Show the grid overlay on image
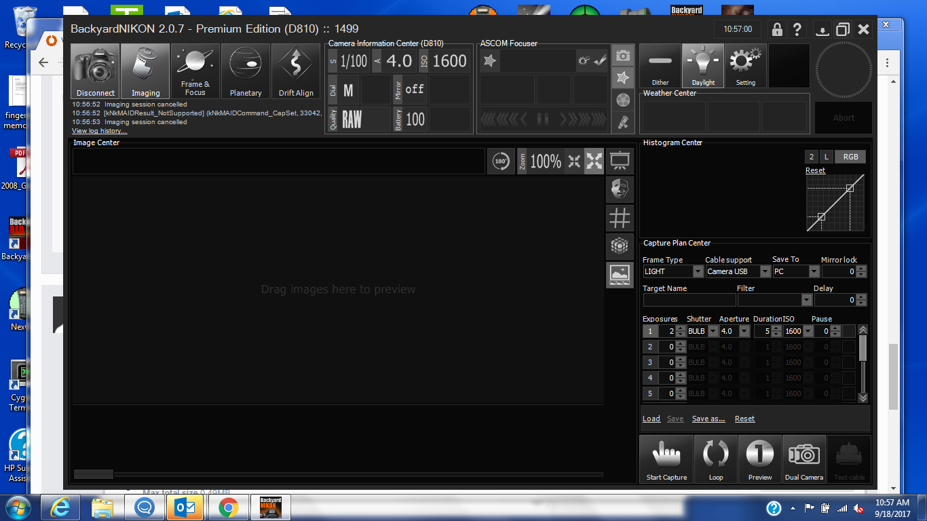The height and width of the screenshot is (521, 927). point(619,218)
